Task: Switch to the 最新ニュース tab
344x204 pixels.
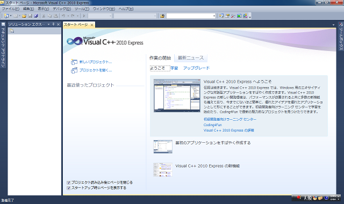Action: (191, 58)
